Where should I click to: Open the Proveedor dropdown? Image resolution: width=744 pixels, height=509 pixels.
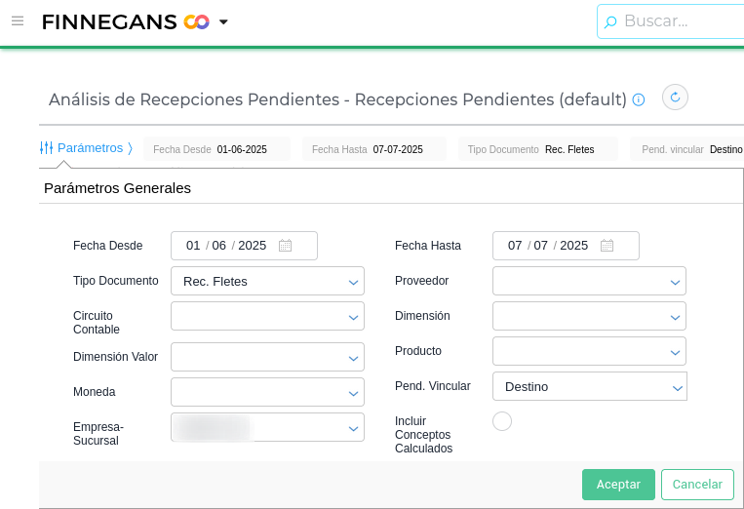pyautogui.click(x=675, y=282)
